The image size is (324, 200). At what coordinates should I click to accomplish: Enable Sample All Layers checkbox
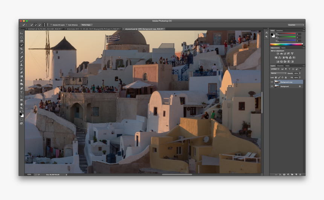[x=51, y=25]
